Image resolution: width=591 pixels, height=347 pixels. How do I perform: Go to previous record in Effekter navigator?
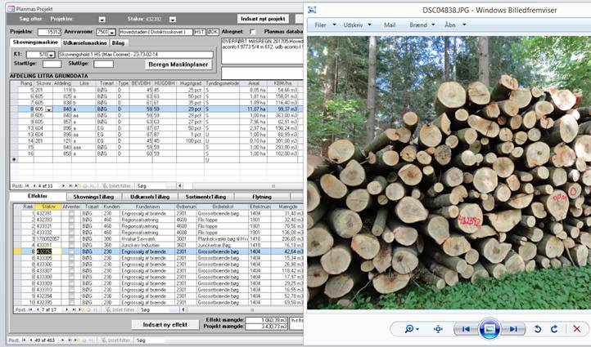click(x=37, y=309)
